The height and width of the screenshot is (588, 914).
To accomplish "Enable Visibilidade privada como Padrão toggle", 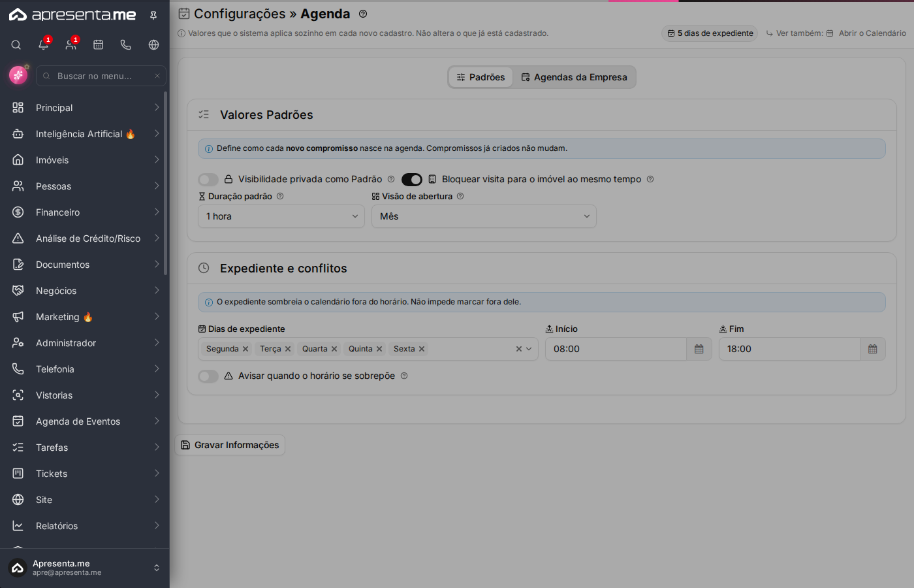I will [208, 179].
